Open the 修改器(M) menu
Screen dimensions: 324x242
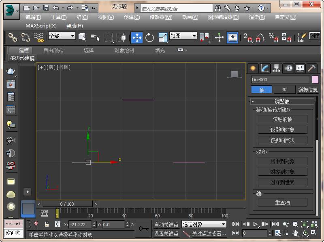click(x=161, y=17)
